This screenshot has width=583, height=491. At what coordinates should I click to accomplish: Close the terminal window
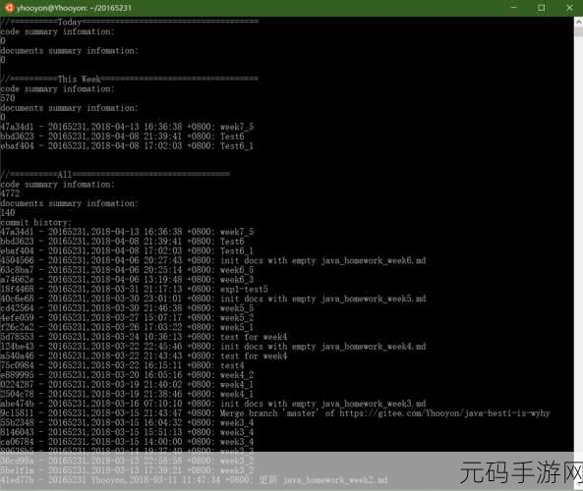tap(569, 8)
